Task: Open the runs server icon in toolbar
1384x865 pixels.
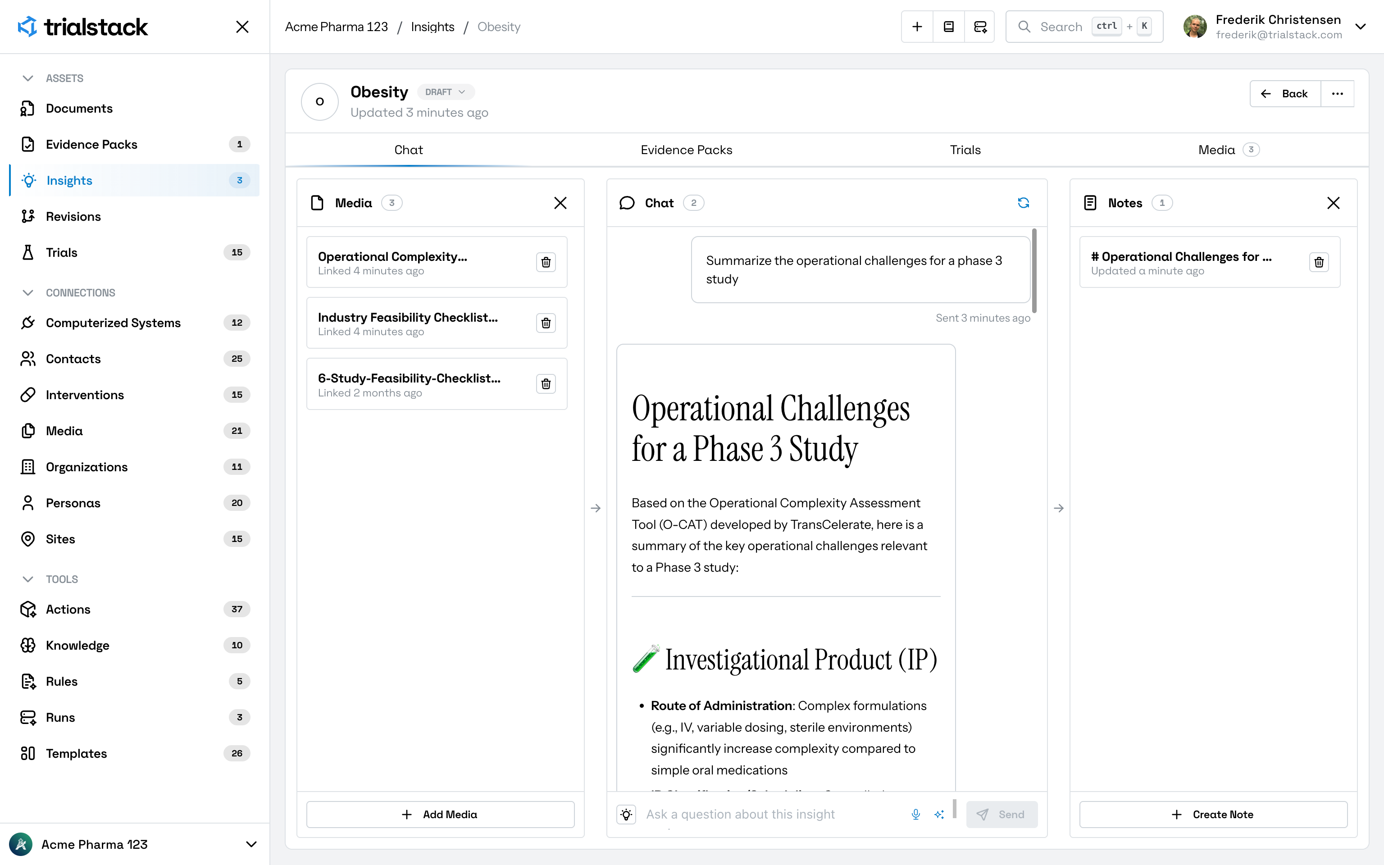Action: coord(980,27)
